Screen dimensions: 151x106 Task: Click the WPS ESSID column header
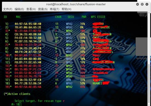[98, 17]
